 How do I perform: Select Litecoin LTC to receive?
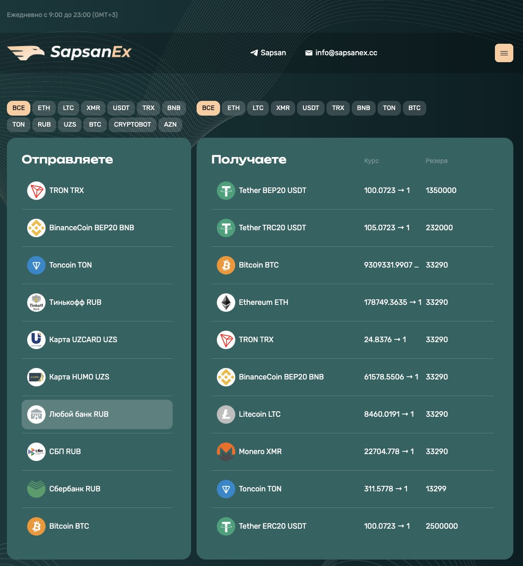[x=353, y=414]
